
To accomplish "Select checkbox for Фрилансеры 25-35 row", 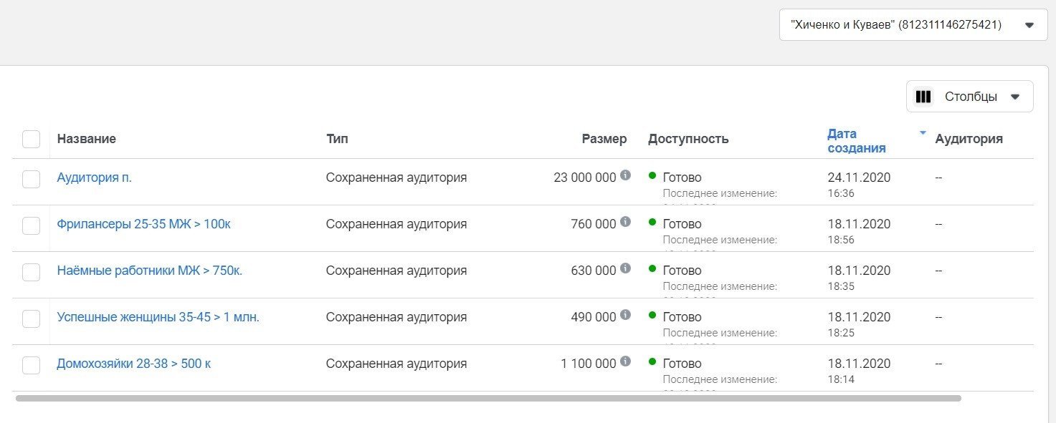I will 31,225.
